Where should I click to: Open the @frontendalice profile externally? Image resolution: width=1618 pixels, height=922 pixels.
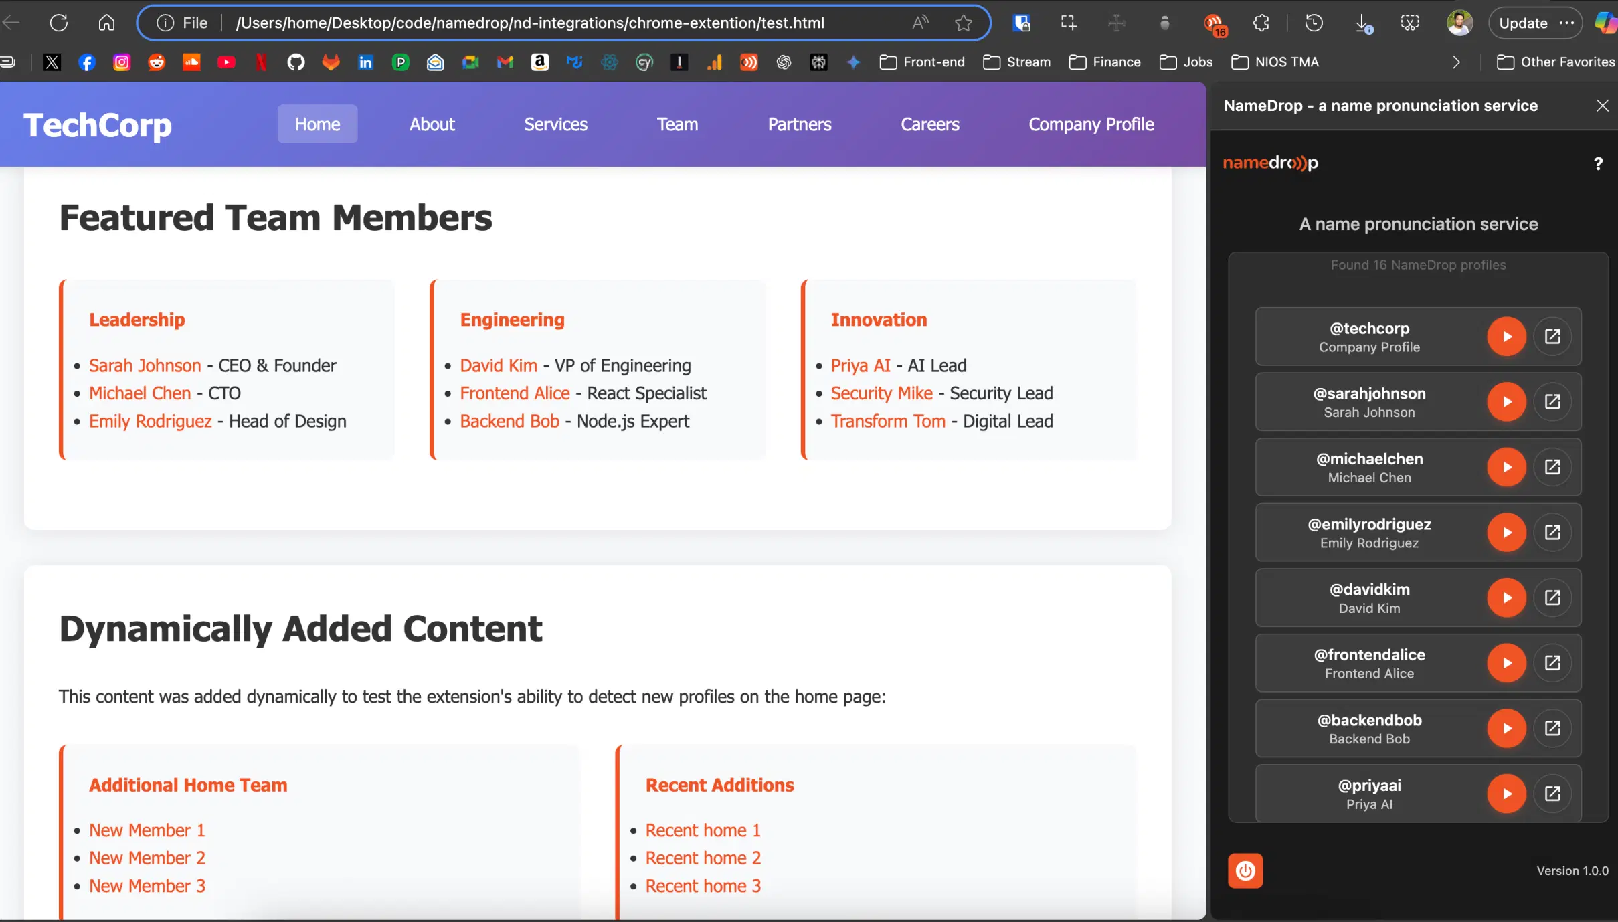click(1552, 663)
